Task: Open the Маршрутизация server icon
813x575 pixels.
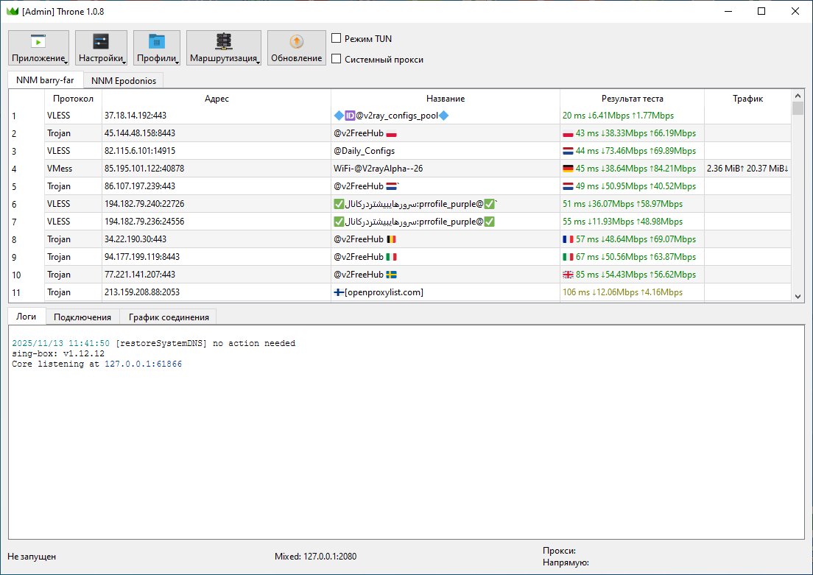Action: pos(223,41)
